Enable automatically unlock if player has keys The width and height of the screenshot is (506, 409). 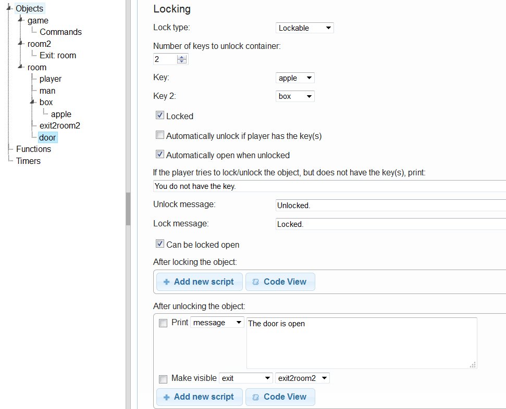click(160, 135)
